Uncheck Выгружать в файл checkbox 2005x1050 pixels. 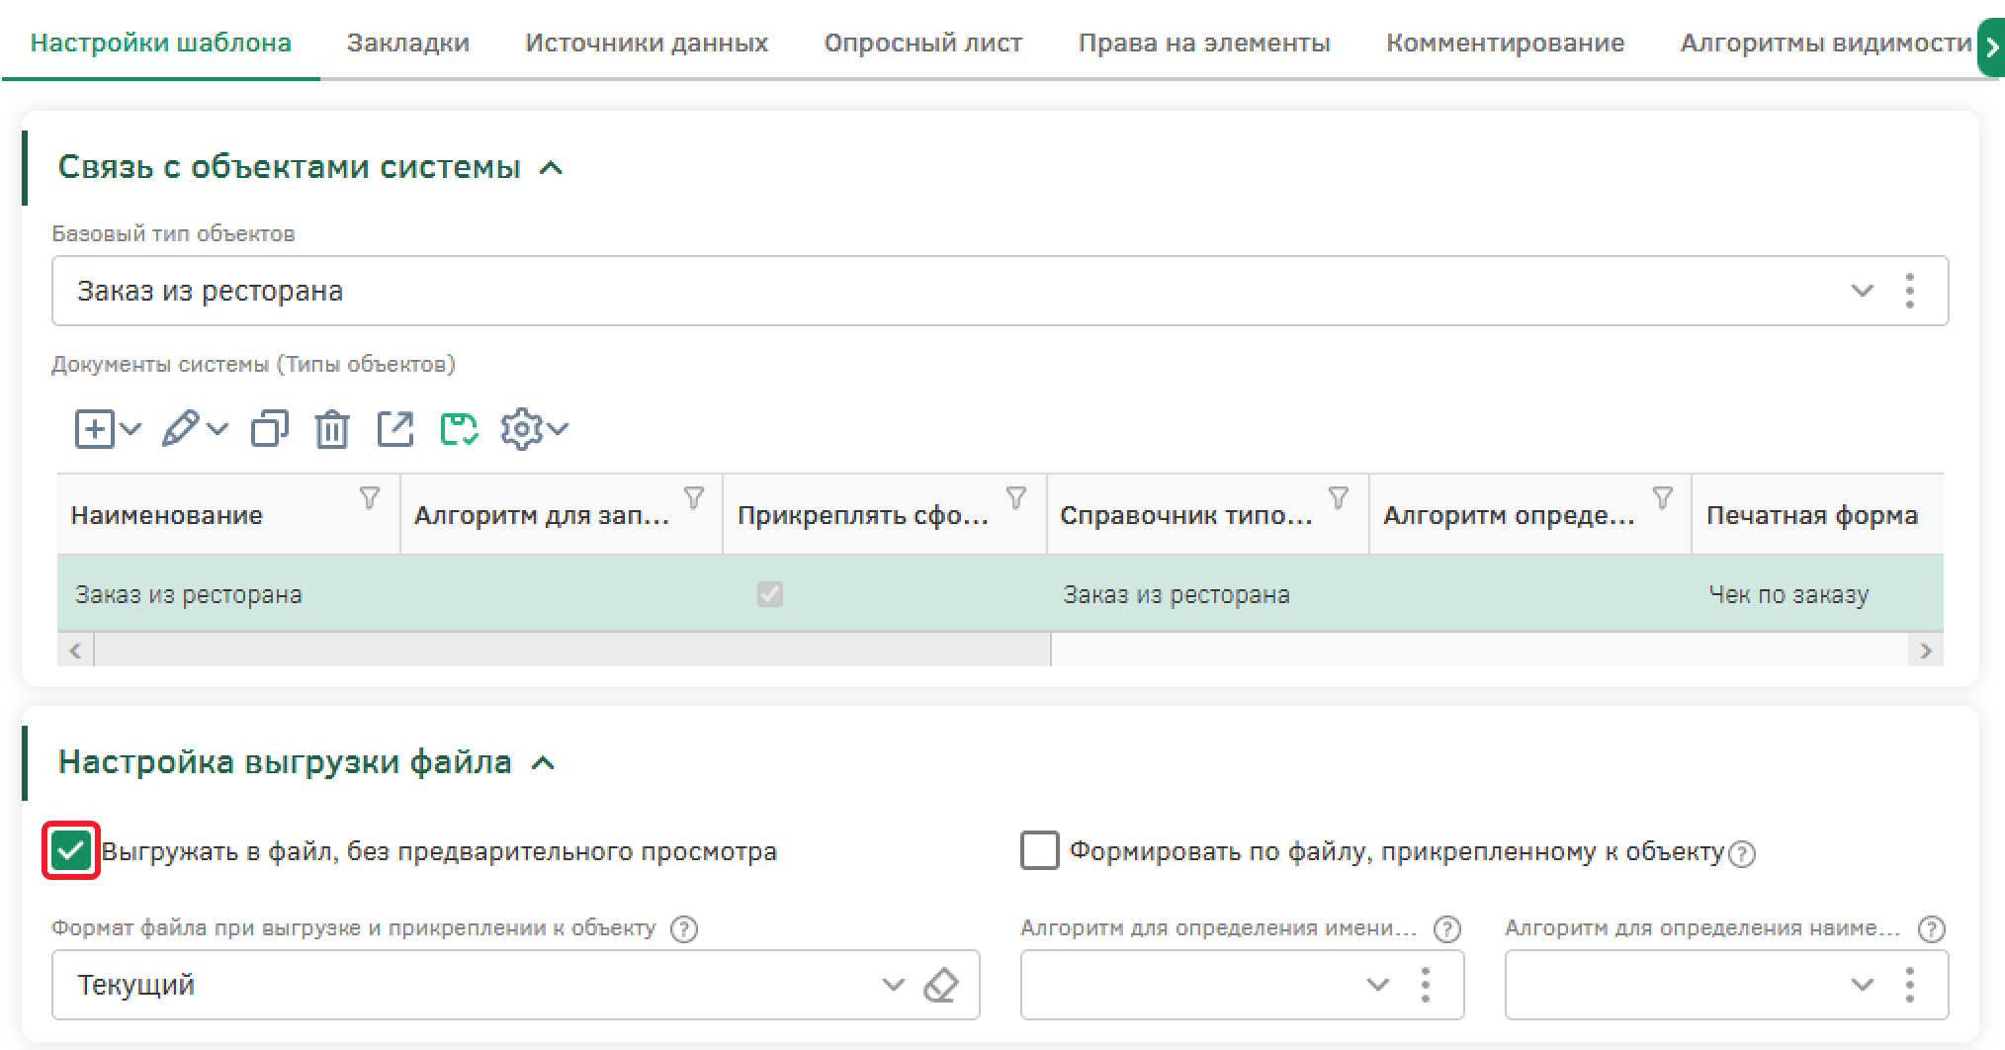click(x=71, y=850)
